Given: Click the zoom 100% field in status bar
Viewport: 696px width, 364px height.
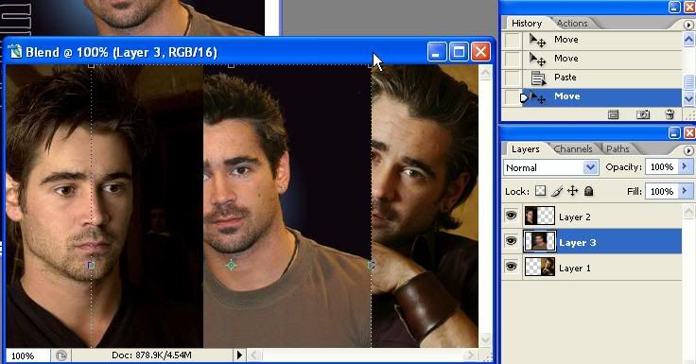Looking at the screenshot, I should point(27,355).
